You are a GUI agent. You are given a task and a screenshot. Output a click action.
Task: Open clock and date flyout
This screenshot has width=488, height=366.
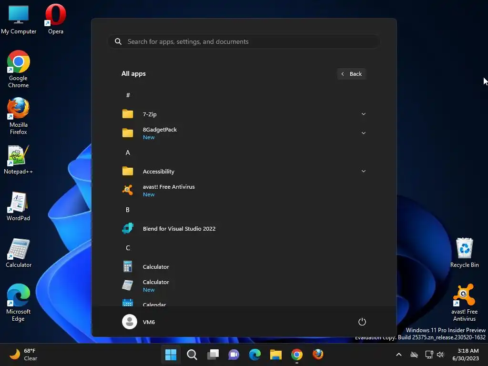coord(466,355)
